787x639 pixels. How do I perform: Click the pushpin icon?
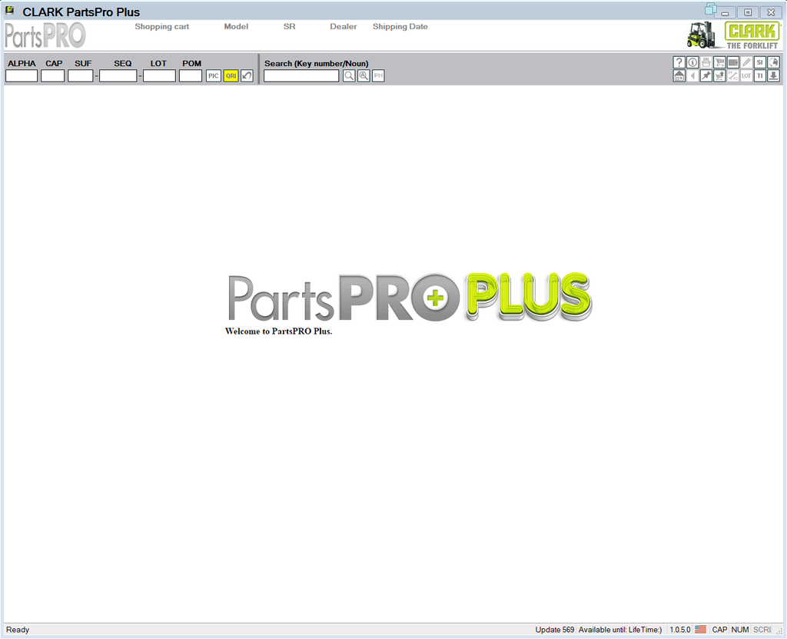tap(706, 76)
